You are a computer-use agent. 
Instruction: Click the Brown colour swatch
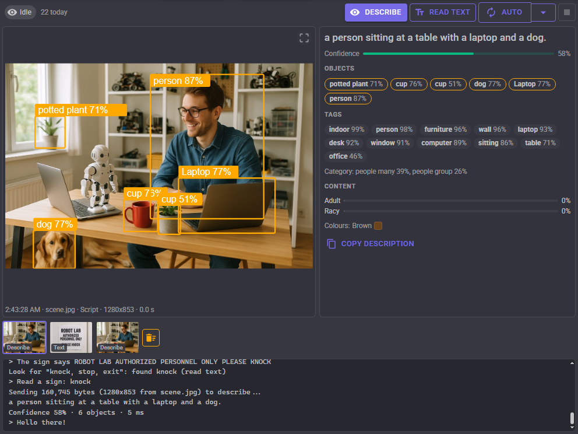click(378, 226)
